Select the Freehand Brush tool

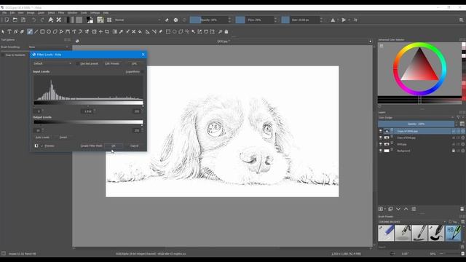(x=30, y=31)
